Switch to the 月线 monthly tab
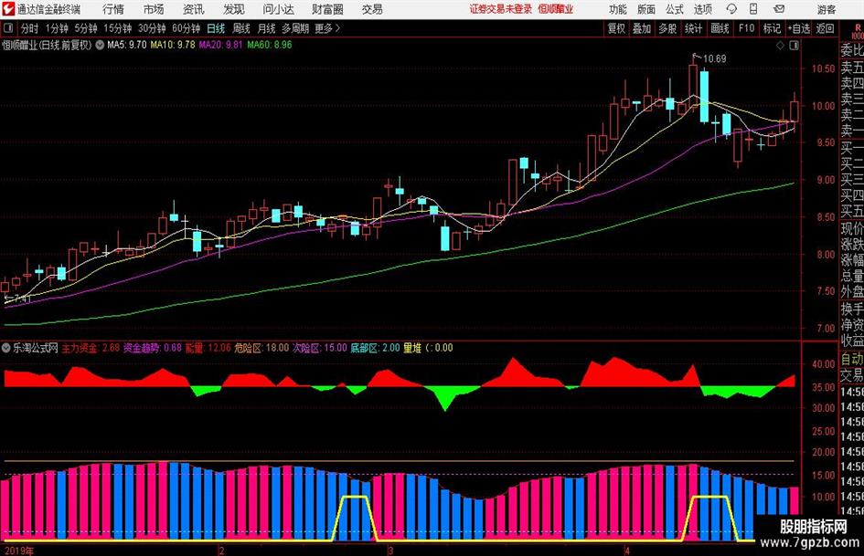Viewport: 864px width, 556px height. [x=267, y=28]
